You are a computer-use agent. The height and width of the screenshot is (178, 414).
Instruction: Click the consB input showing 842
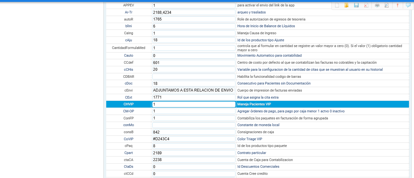[194, 132]
